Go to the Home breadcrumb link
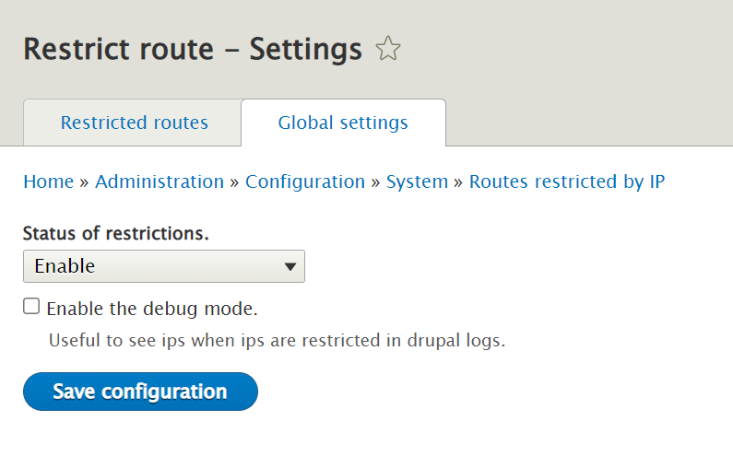Image resolution: width=733 pixels, height=468 pixels. (49, 181)
